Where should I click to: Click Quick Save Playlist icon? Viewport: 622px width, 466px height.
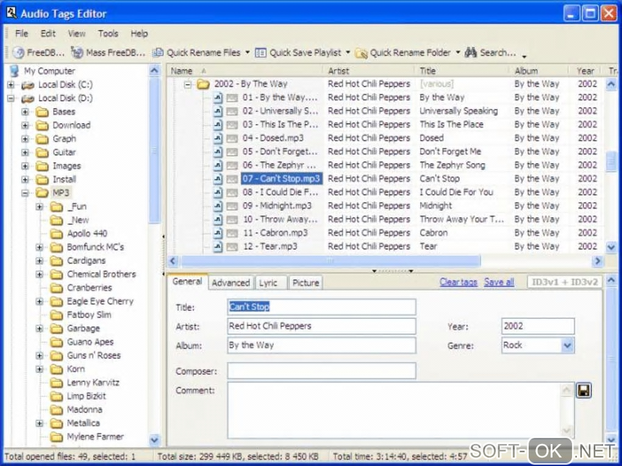point(260,52)
